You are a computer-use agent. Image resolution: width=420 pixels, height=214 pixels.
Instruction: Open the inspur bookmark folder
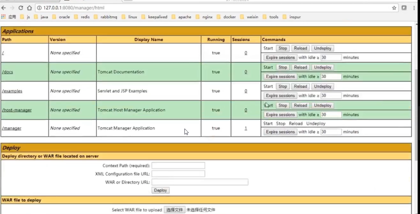click(x=292, y=17)
